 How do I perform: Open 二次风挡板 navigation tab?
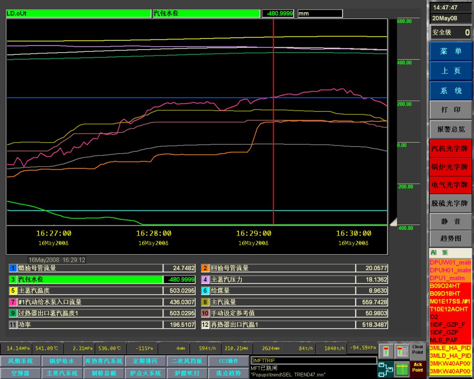pyautogui.click(x=187, y=361)
